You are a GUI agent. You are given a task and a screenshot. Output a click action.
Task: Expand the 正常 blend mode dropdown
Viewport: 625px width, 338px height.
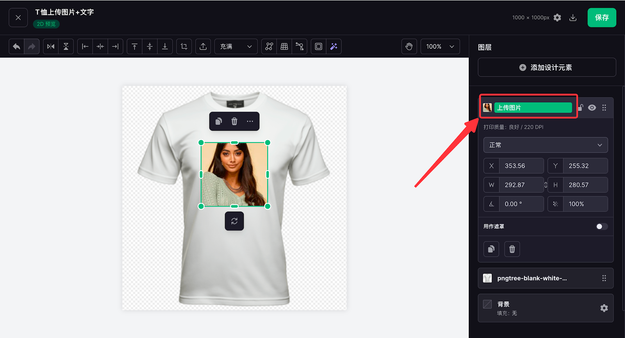(x=545, y=145)
